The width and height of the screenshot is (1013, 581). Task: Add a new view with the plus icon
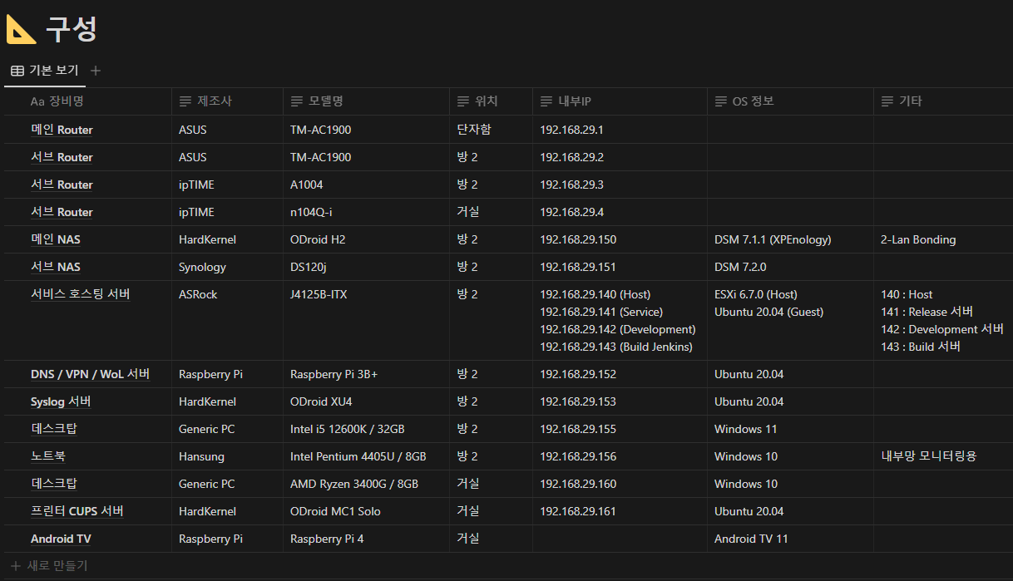point(96,71)
